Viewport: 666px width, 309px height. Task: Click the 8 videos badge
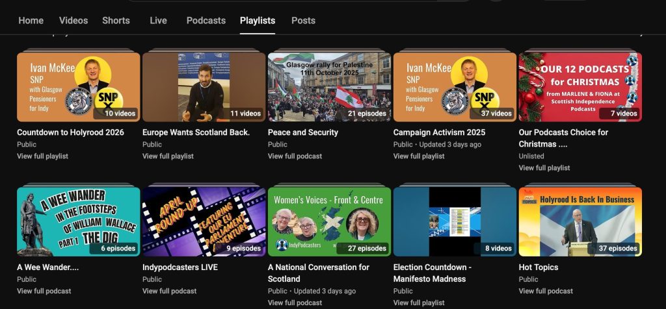(x=494, y=249)
